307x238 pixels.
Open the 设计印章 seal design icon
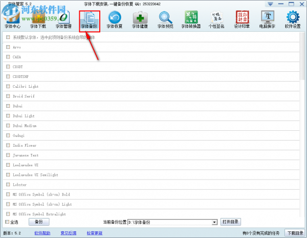[x=242, y=20]
